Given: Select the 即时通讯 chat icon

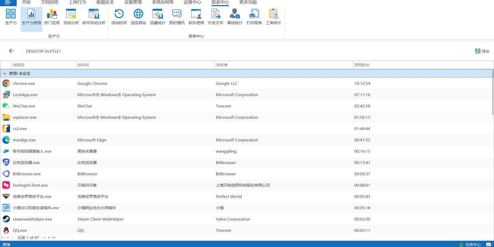Looking at the screenshot, I should click(177, 17).
